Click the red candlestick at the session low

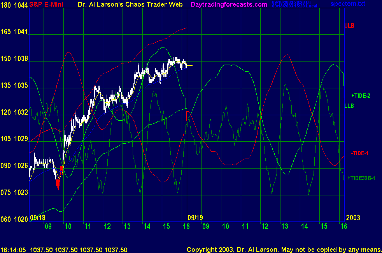tap(58, 182)
